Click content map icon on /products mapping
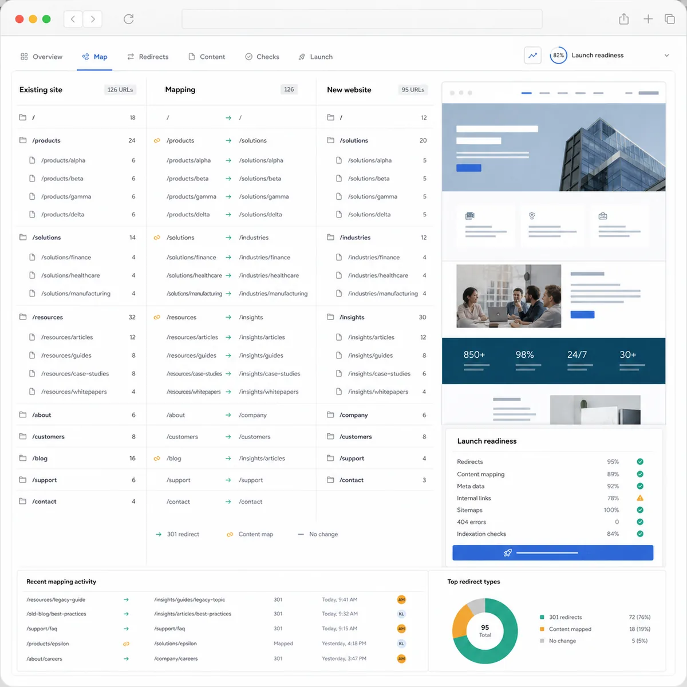The image size is (687, 687). 157,140
